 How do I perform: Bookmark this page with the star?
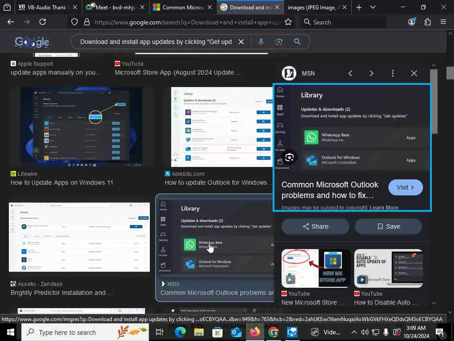coord(288,22)
